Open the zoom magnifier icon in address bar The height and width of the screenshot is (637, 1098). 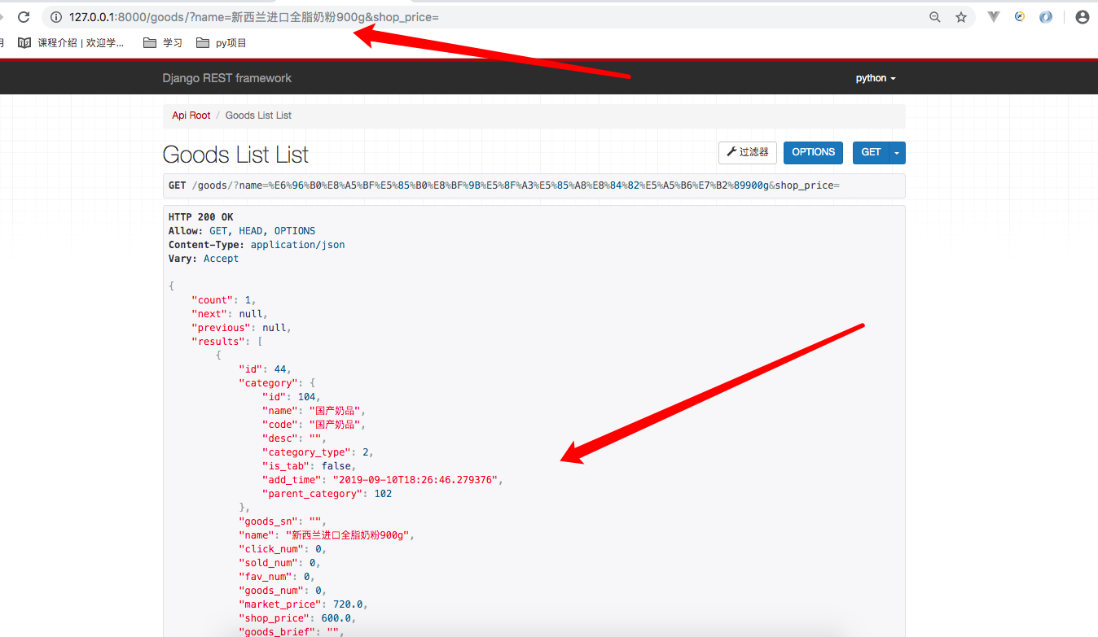pyautogui.click(x=935, y=17)
